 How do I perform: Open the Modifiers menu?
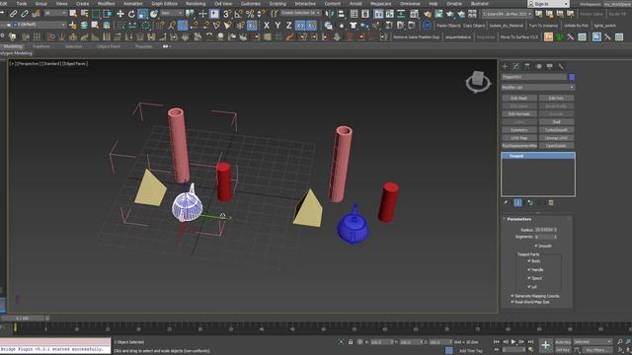coord(106,3)
